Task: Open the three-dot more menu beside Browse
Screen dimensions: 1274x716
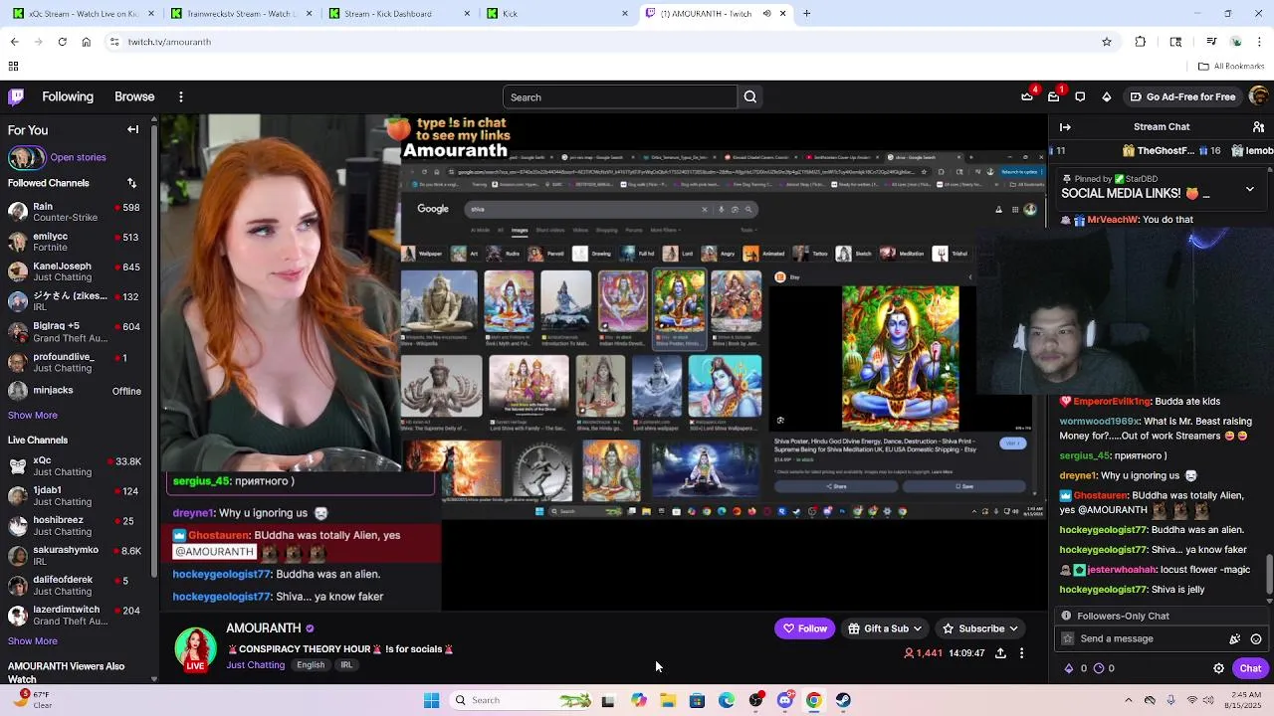Action: tap(180, 96)
